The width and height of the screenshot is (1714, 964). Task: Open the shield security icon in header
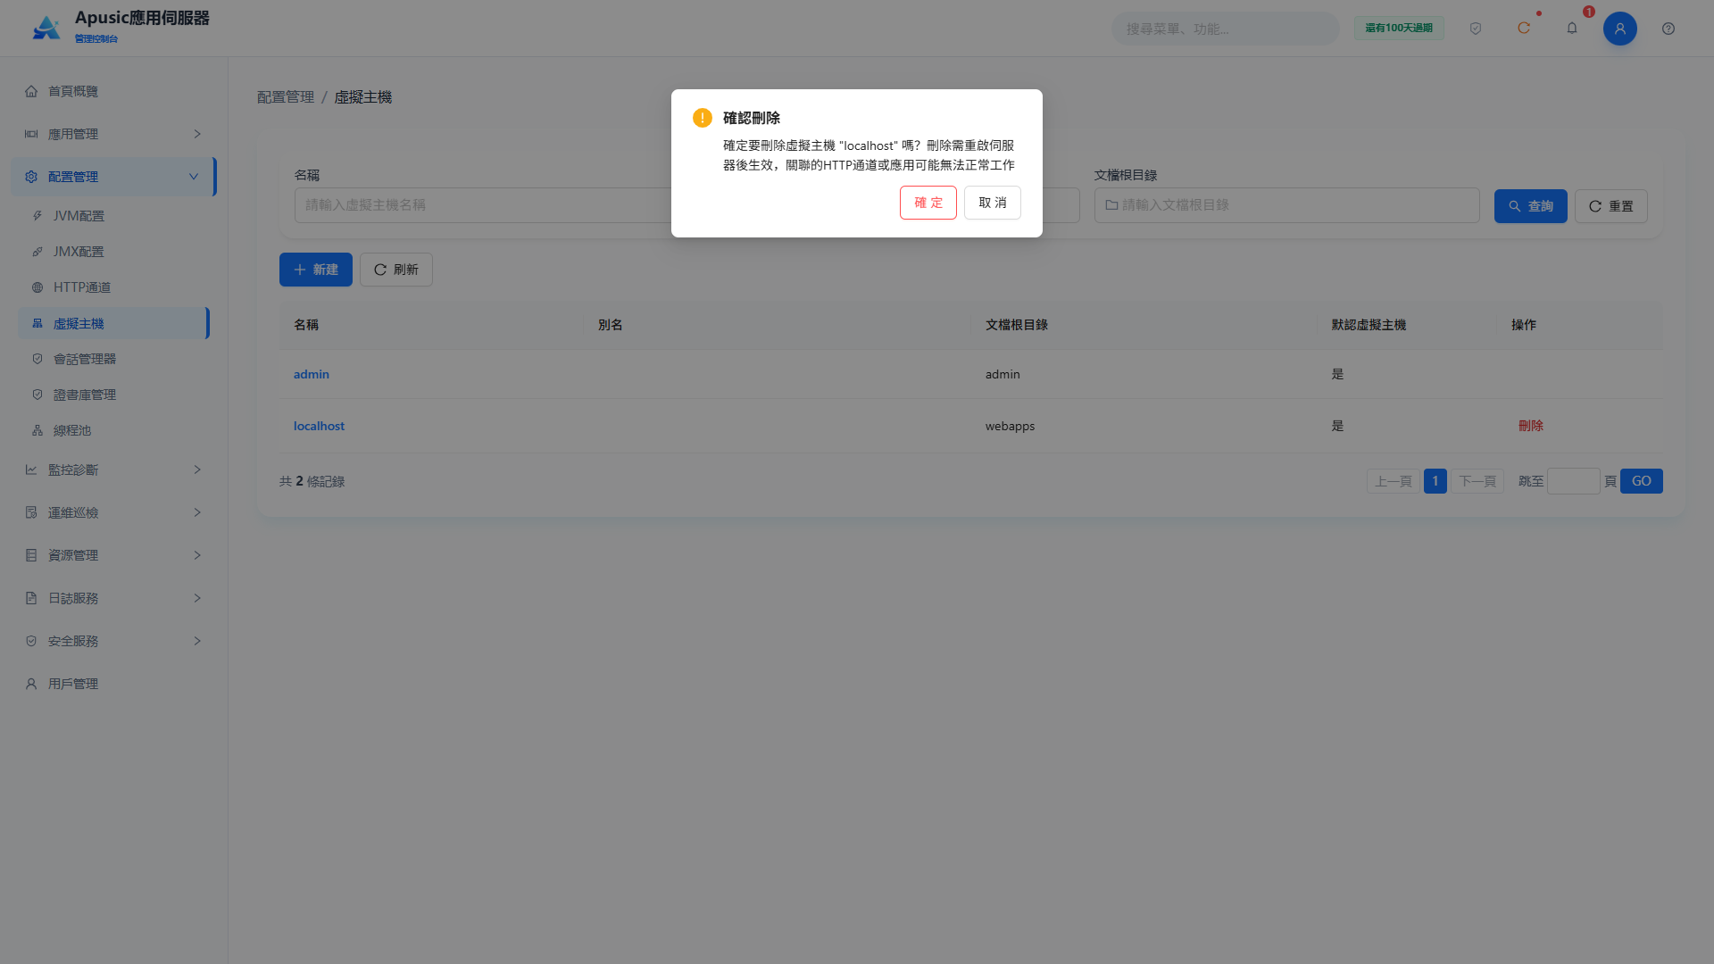[x=1476, y=29]
